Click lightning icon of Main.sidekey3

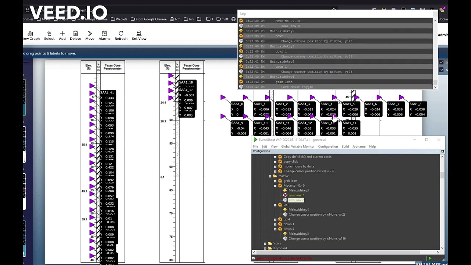point(285,190)
